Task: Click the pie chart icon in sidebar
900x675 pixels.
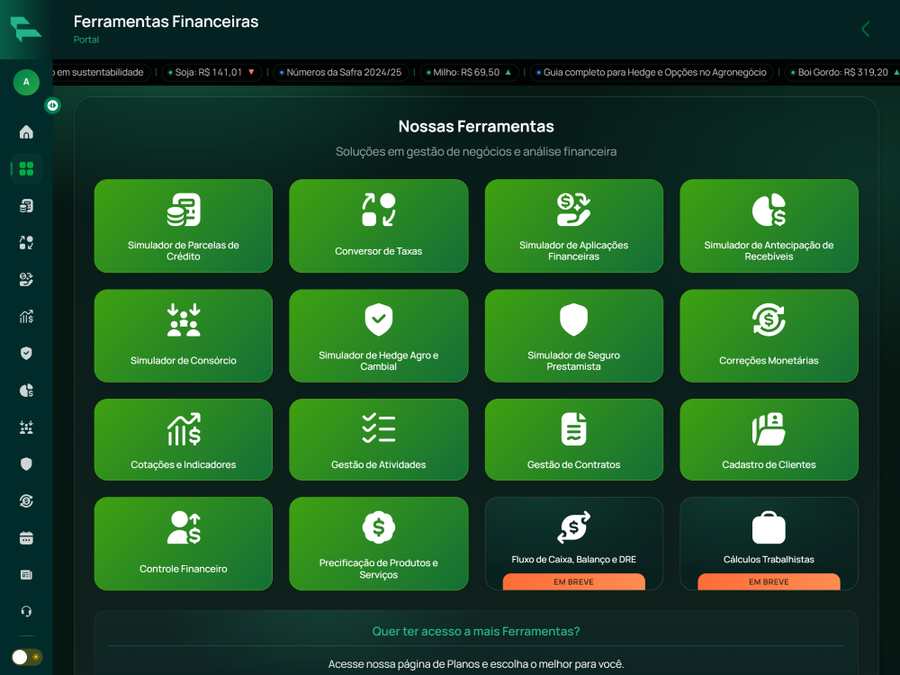Action: (x=26, y=391)
